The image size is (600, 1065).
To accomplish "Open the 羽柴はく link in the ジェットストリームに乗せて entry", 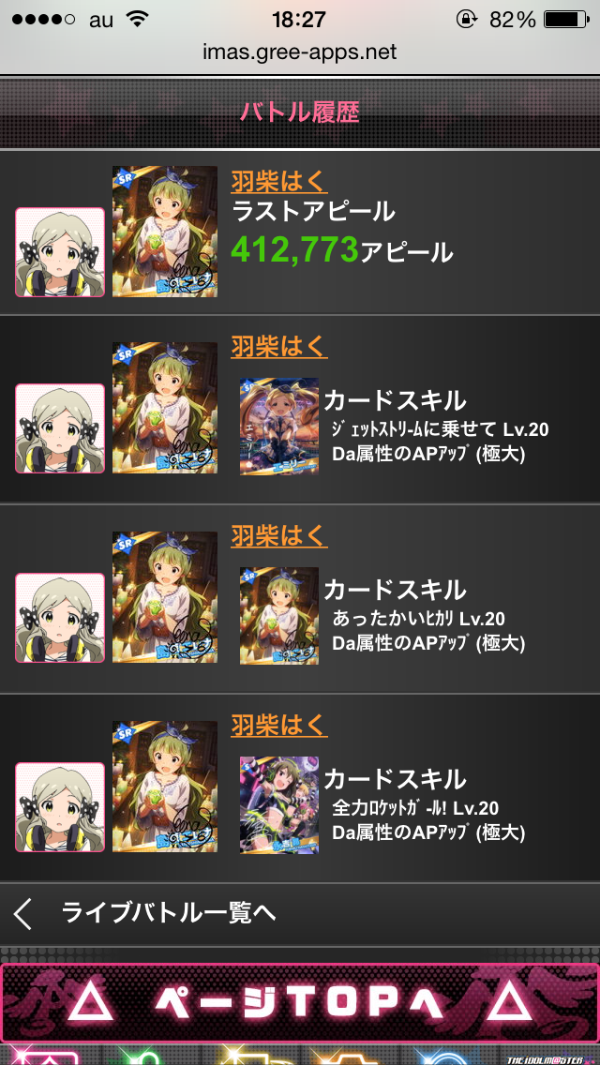I will click(x=279, y=346).
